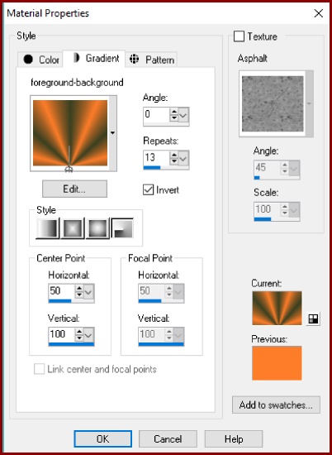Viewport: 332px width, 455px height.
Task: Click the texture Angle value field
Action: [268, 168]
